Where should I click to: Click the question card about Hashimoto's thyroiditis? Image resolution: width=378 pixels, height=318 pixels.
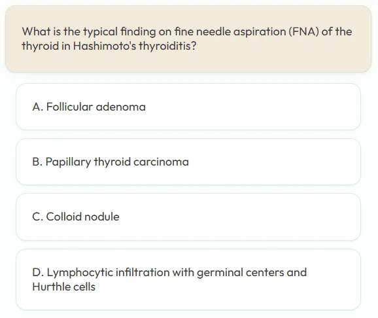pos(188,39)
